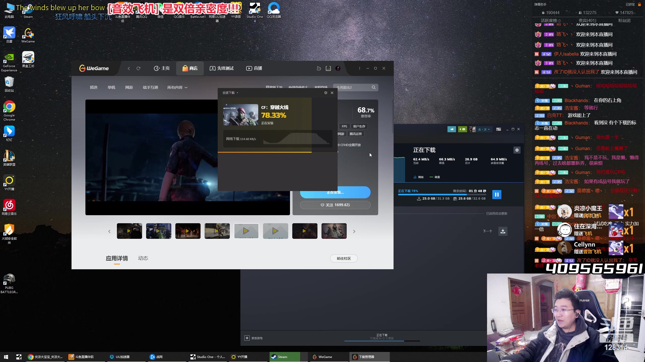Click the 丧尸生存 tag

click(359, 126)
